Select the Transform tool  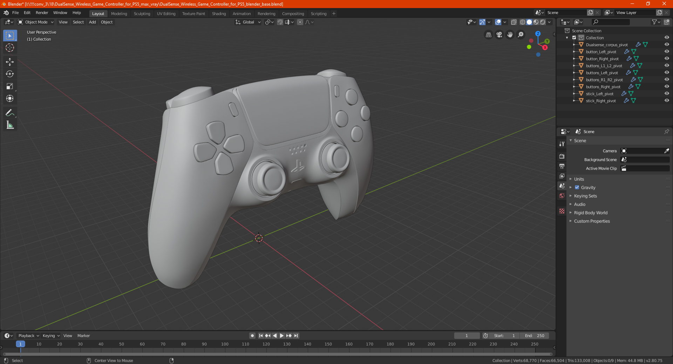pos(10,98)
